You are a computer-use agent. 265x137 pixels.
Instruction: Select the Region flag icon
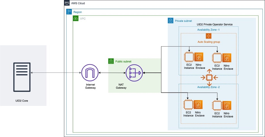(x=69, y=12)
